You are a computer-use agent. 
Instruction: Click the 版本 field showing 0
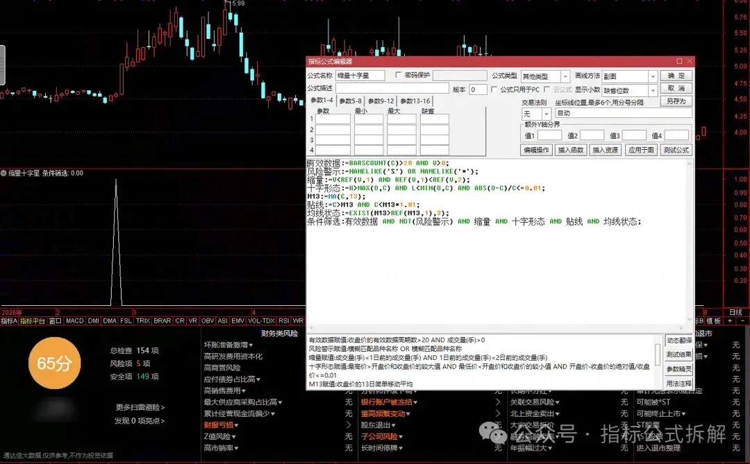click(477, 89)
